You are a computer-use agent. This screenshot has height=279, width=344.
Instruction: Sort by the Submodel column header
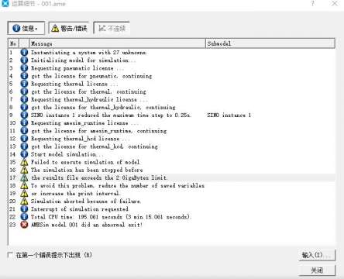(x=270, y=43)
